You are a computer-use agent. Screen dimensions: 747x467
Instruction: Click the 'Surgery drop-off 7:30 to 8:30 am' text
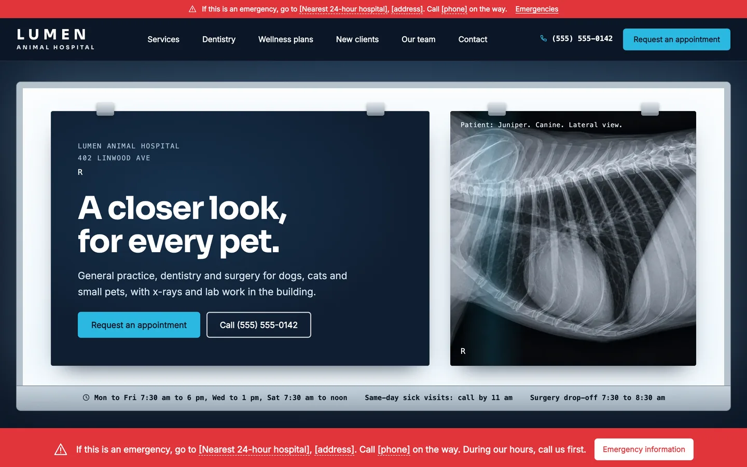tap(598, 397)
